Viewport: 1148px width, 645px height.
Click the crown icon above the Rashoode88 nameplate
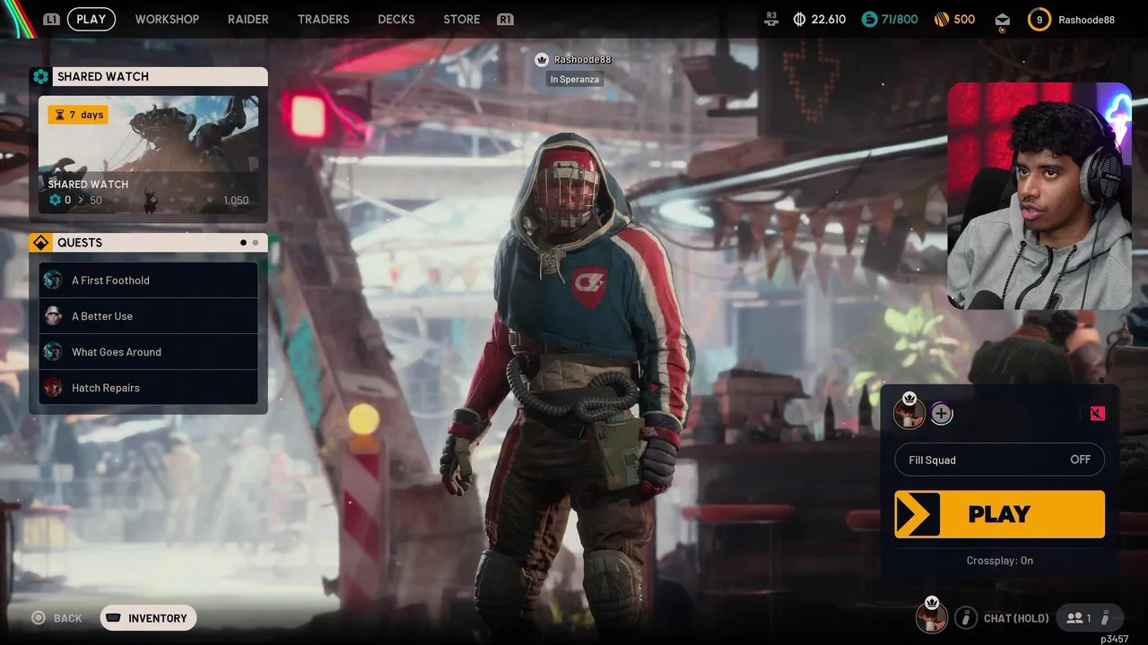click(x=541, y=59)
